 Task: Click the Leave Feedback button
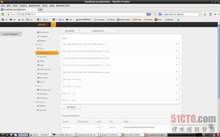click(11, 34)
